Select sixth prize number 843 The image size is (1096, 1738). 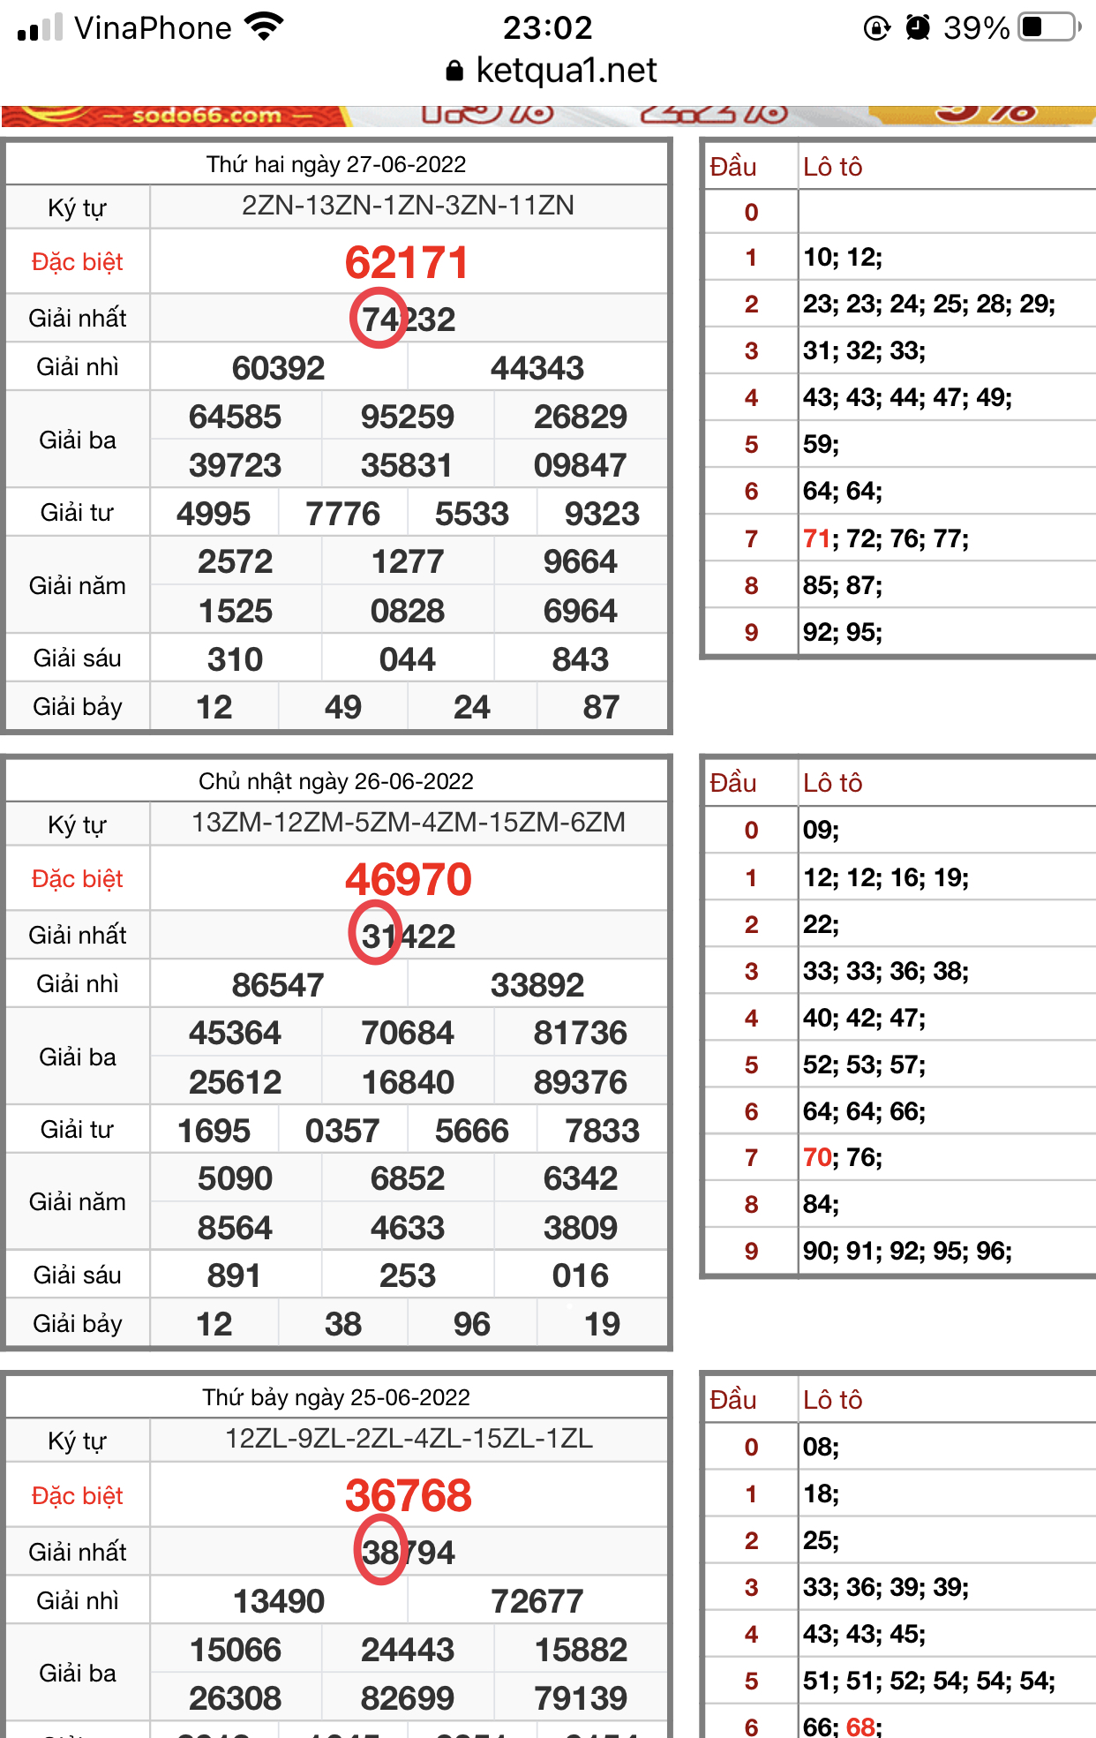click(x=581, y=659)
